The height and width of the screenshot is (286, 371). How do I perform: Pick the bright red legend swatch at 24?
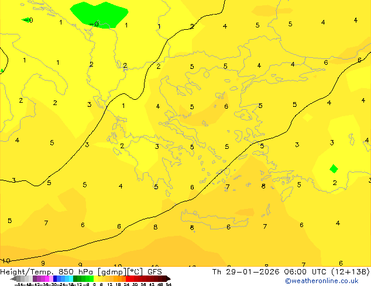128,278
